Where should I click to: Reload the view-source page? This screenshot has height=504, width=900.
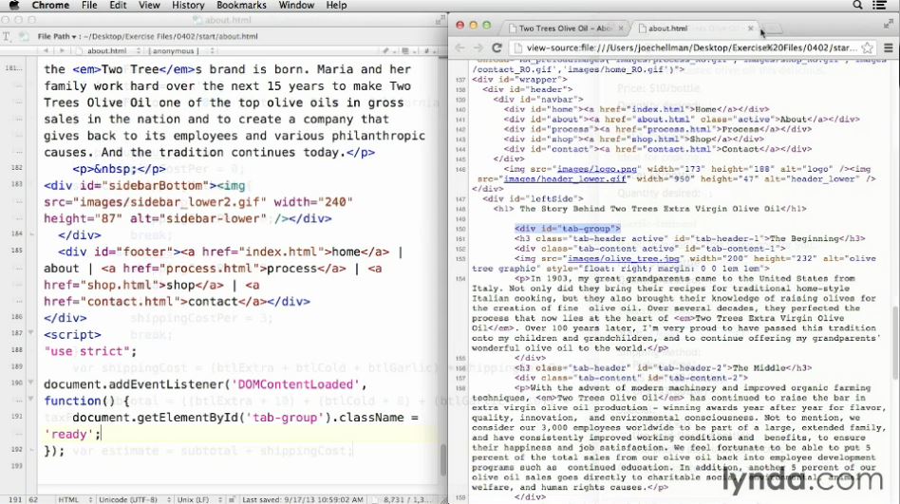pyautogui.click(x=497, y=47)
